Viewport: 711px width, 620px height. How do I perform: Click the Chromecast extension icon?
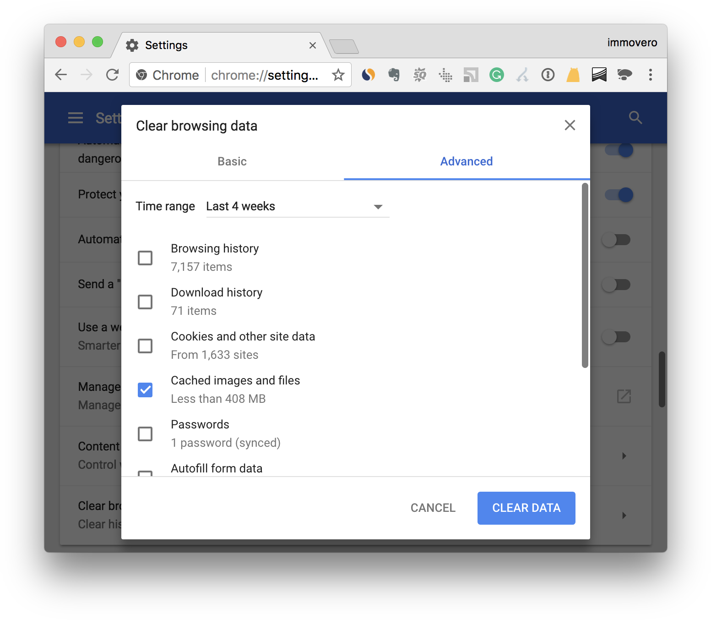pos(471,75)
